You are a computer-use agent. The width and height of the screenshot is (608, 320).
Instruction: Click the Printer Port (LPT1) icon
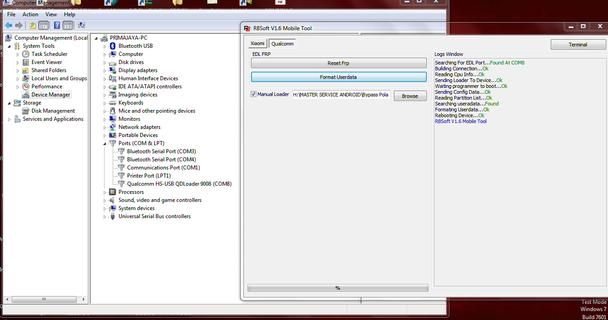point(121,176)
